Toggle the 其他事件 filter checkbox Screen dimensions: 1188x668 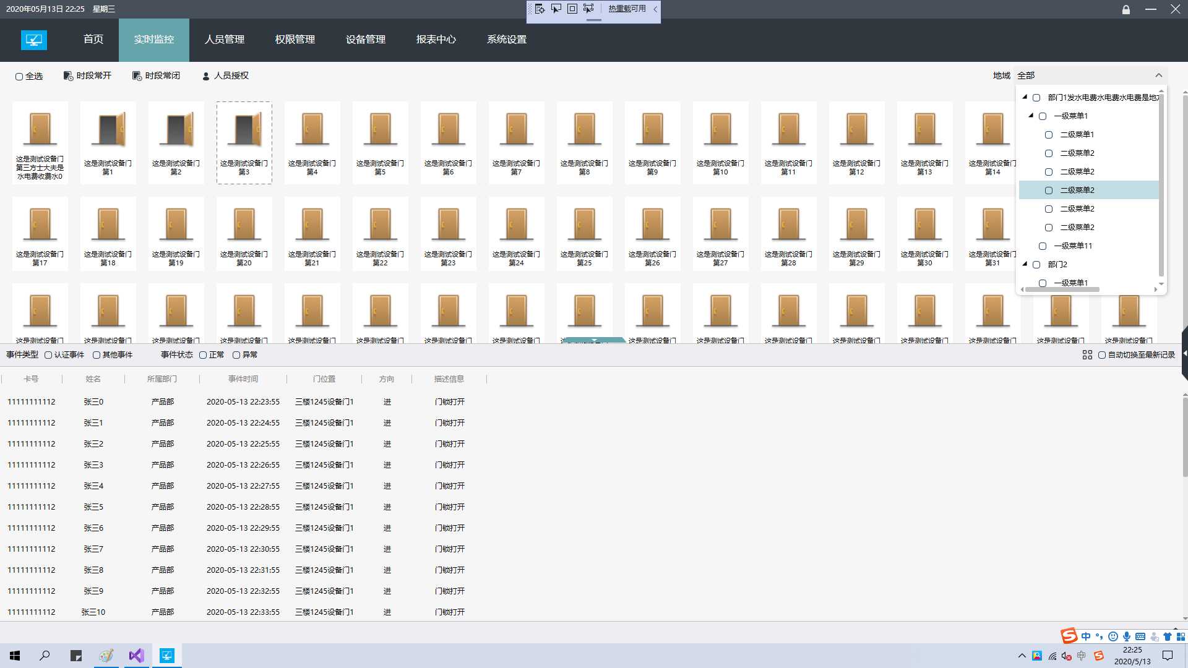point(97,355)
